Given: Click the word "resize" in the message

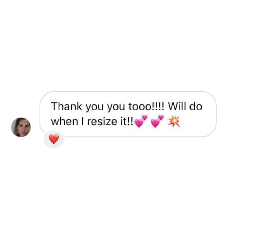Looking at the screenshot, I should pyautogui.click(x=102, y=121).
